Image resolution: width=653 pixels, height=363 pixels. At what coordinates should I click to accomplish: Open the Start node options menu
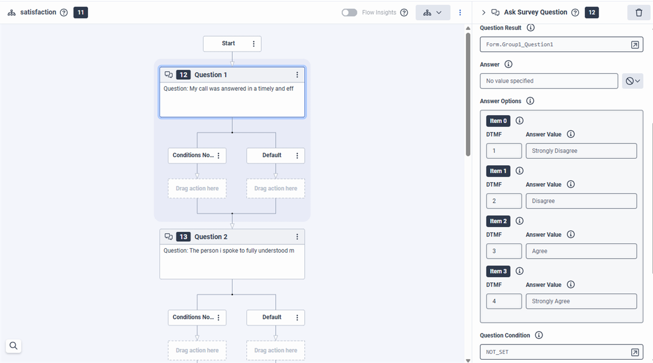[x=254, y=44]
